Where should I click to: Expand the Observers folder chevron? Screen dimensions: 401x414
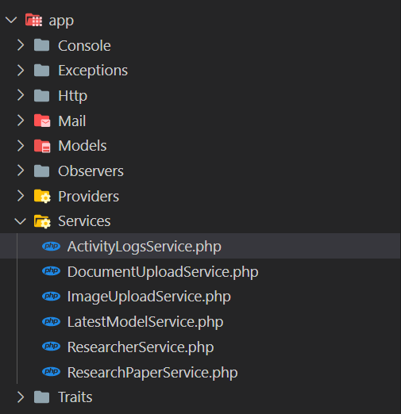click(x=21, y=171)
